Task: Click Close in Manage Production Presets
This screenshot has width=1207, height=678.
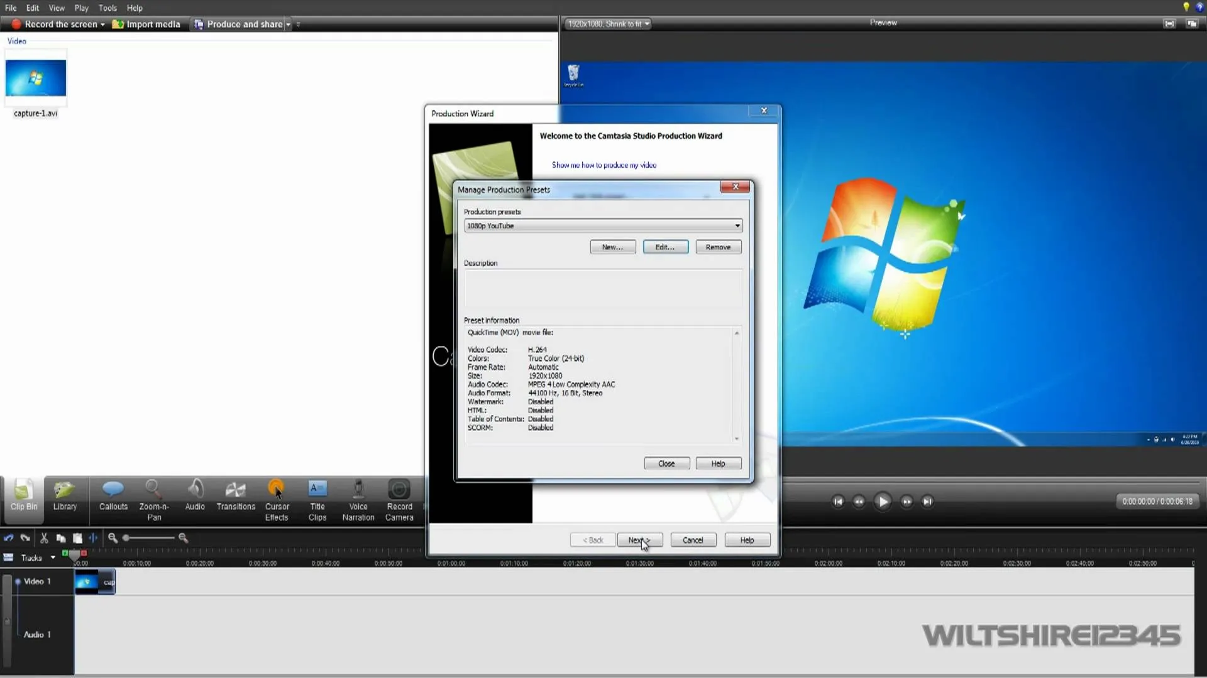Action: tap(667, 464)
